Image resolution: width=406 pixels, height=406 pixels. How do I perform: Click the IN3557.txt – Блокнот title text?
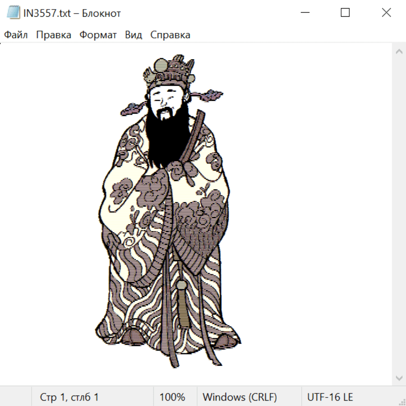tap(72, 13)
